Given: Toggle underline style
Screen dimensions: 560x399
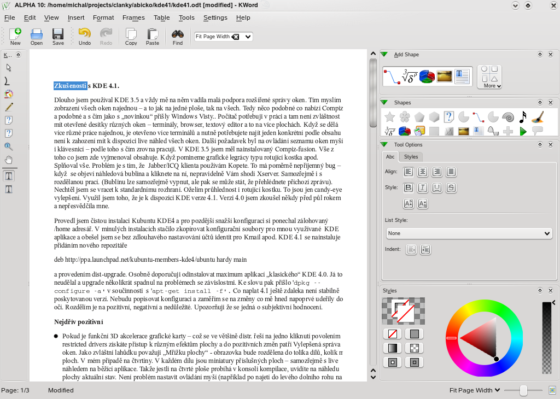Looking at the screenshot, I should pyautogui.click(x=437, y=187).
